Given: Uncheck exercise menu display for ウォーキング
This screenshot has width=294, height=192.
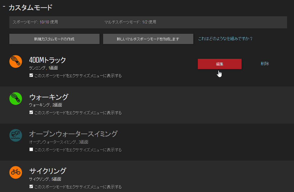Looking at the screenshot, I should point(31,112).
